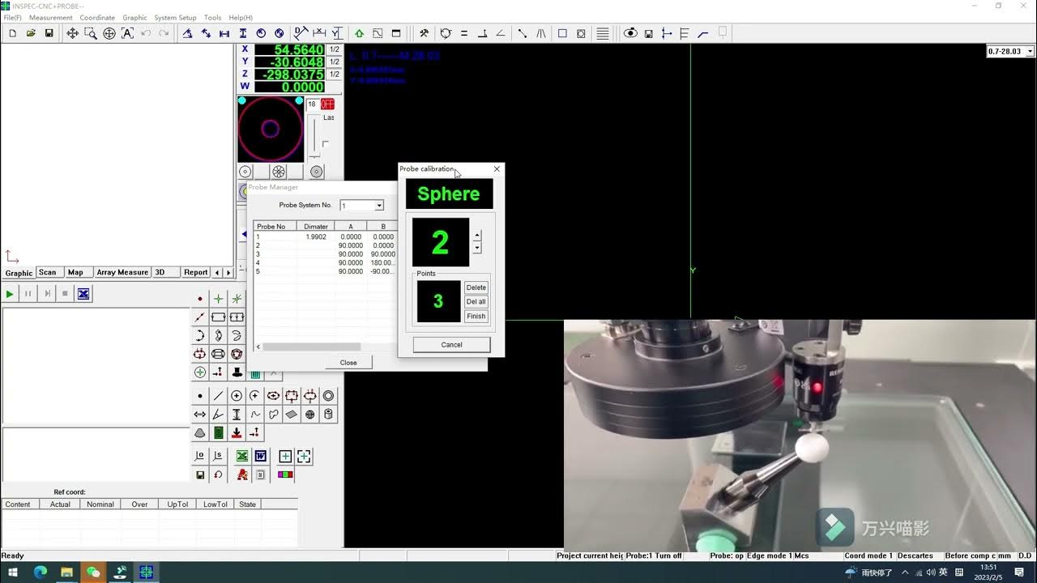Click the horizontal lines list toolbar icon
The width and height of the screenshot is (1037, 583).
point(603,33)
